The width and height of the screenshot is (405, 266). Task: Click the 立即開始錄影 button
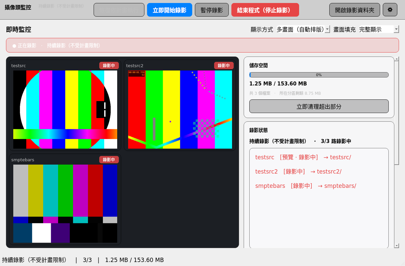point(170,10)
